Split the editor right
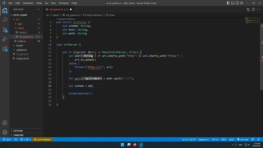 (x=253, y=9)
